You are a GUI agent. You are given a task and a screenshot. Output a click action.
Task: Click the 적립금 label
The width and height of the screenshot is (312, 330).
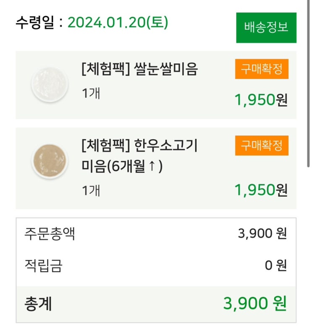click(x=43, y=265)
